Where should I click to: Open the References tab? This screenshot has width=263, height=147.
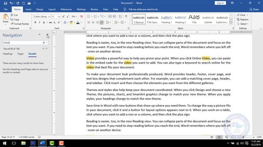click(x=66, y=9)
